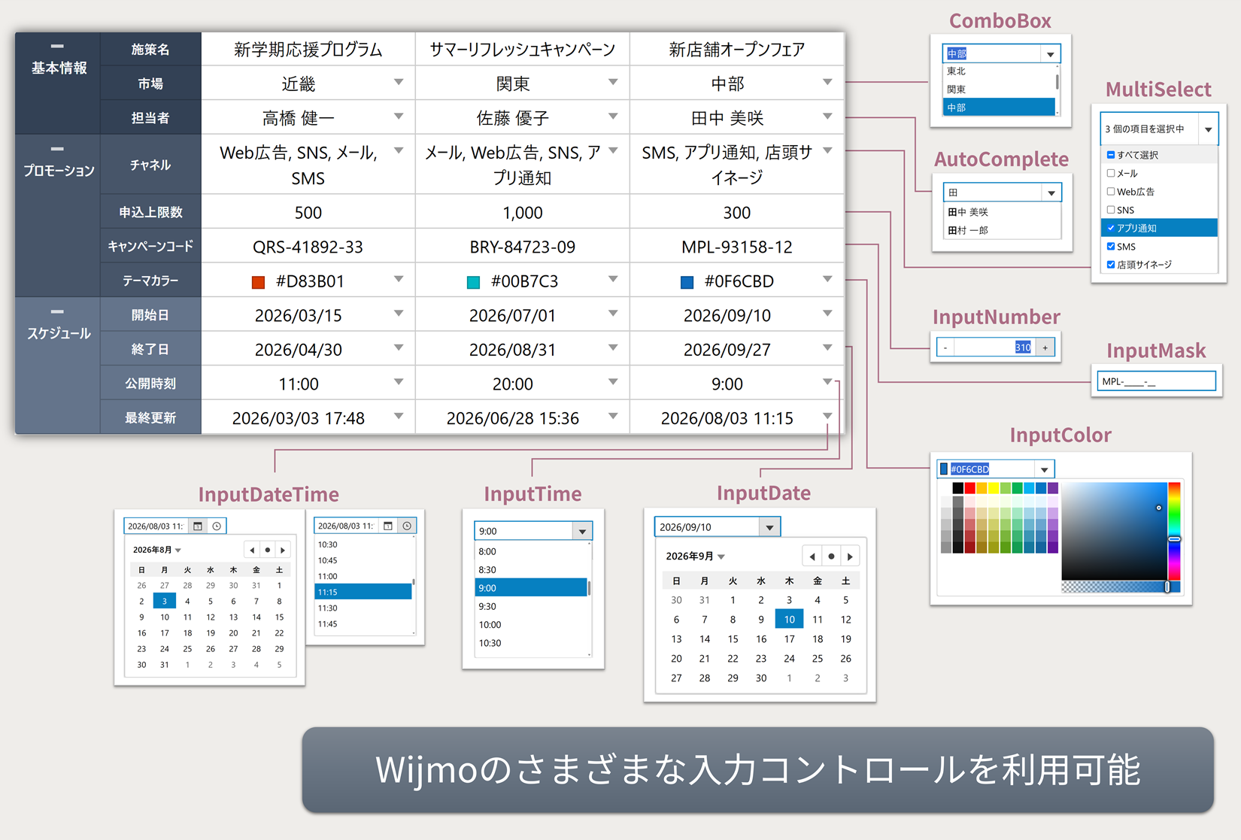
Task: Check the SNS checkbox in MultiSelect
Action: point(1111,210)
